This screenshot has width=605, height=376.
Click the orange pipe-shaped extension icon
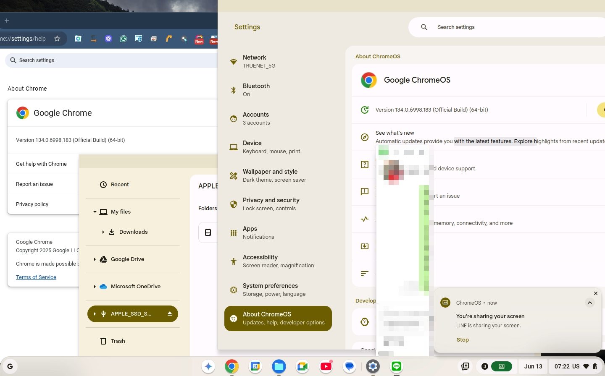pos(169,39)
